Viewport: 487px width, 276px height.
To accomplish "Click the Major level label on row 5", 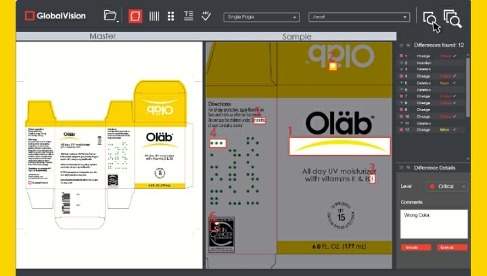I will pyautogui.click(x=444, y=83).
